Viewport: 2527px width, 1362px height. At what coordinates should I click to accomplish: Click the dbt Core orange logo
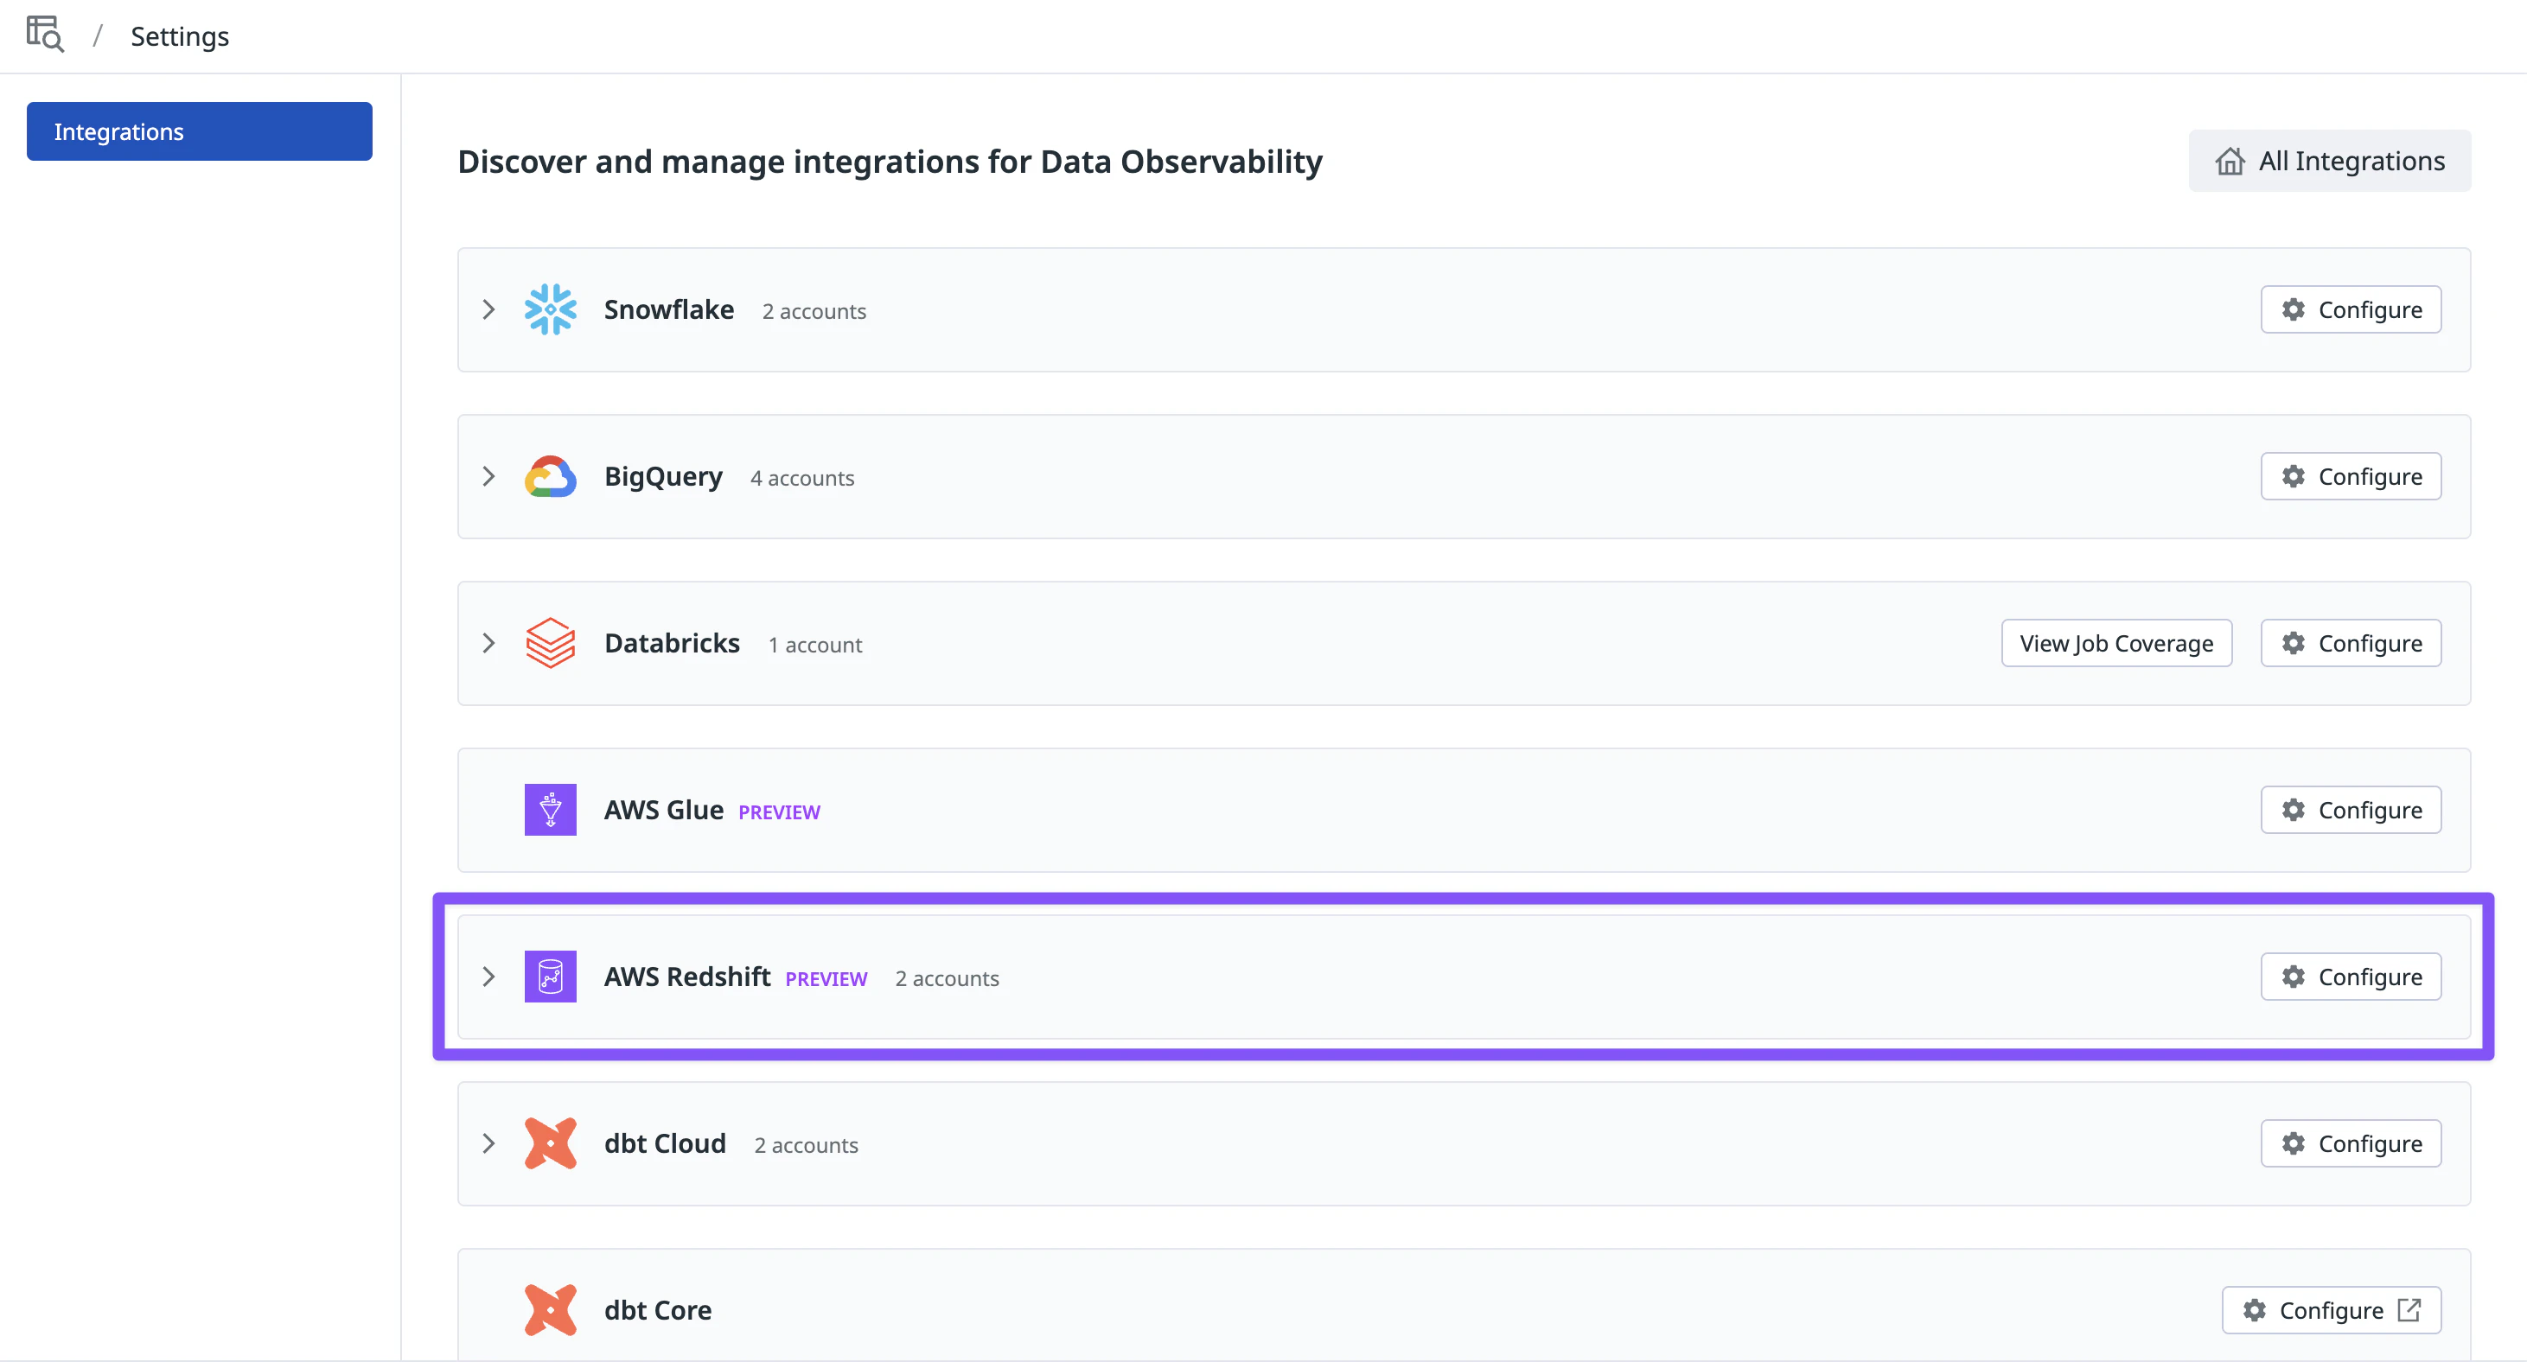[549, 1310]
